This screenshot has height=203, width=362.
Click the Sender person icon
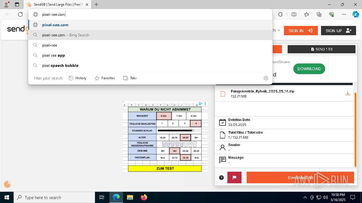(x=223, y=147)
